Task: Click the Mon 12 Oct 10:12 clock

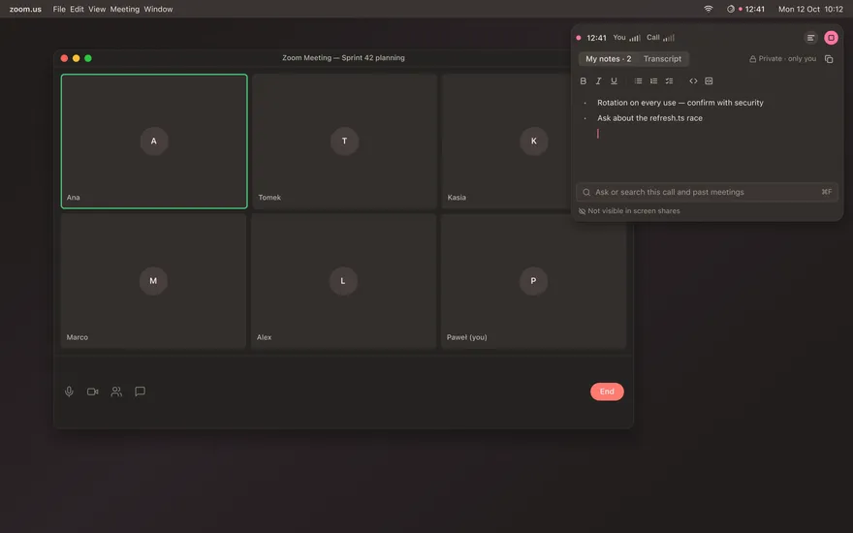Action: [x=810, y=9]
